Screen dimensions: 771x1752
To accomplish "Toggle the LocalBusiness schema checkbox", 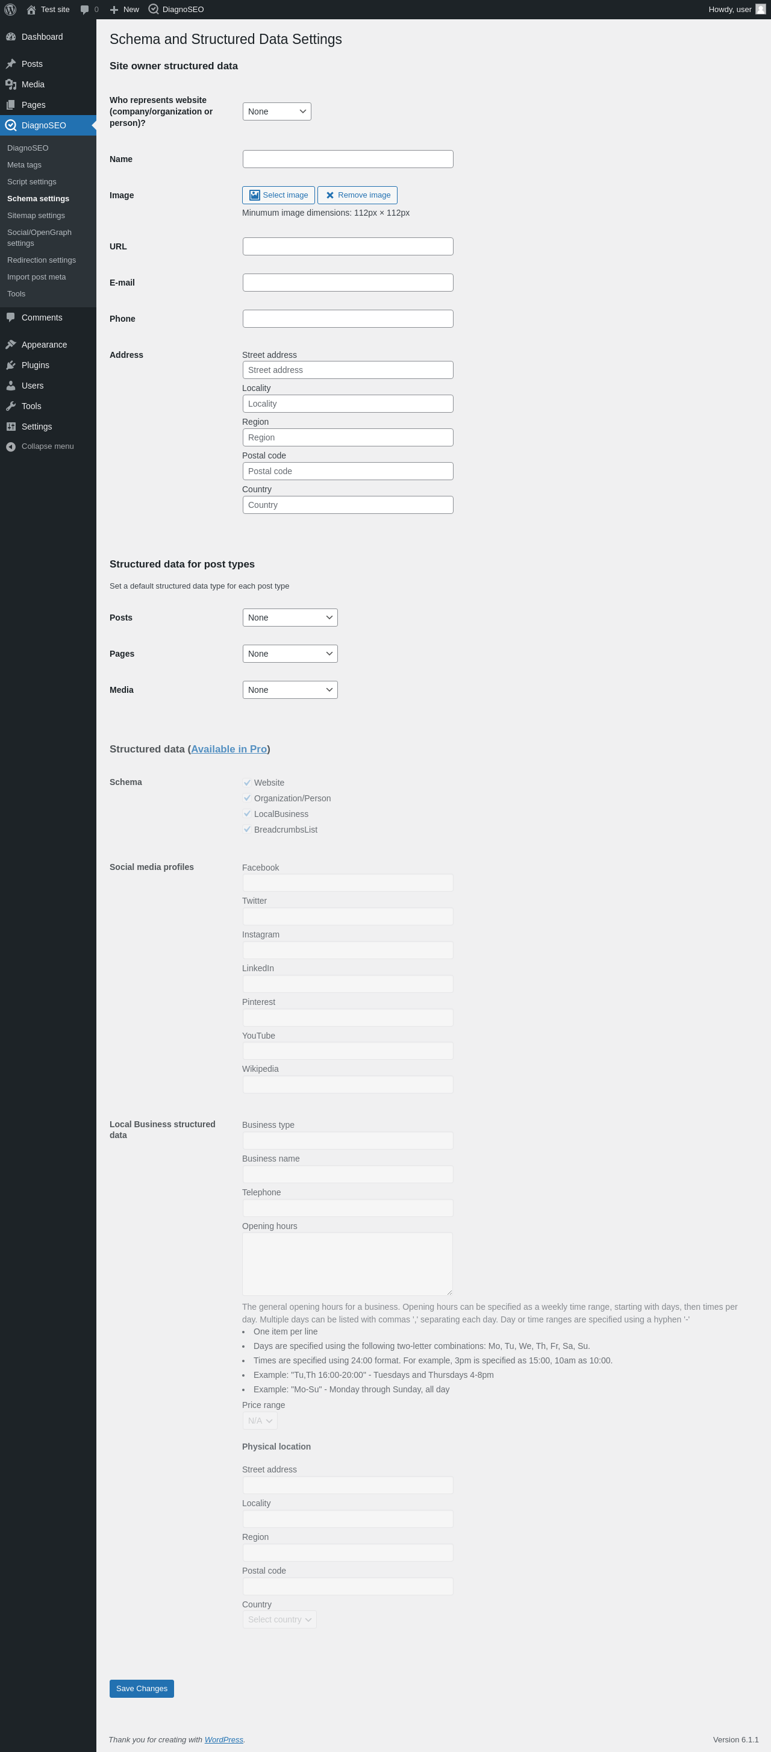I will [x=248, y=814].
